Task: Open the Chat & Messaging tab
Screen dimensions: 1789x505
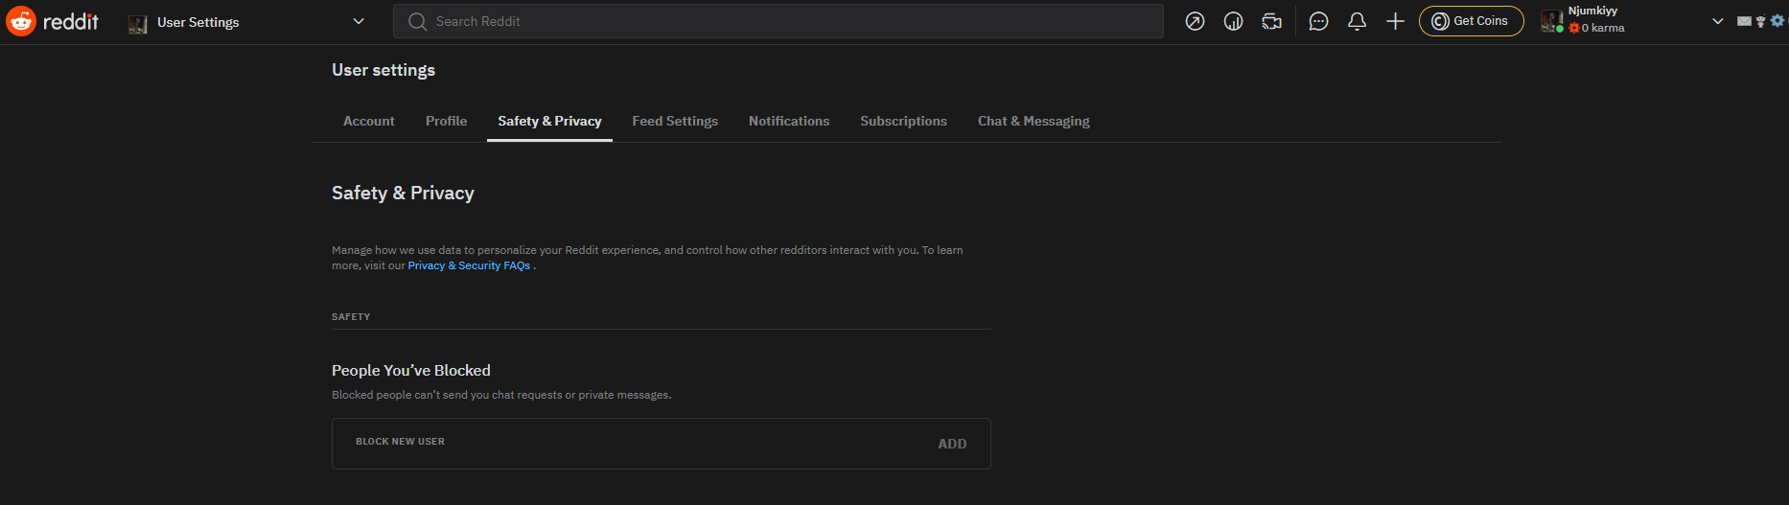Action: (x=1034, y=121)
